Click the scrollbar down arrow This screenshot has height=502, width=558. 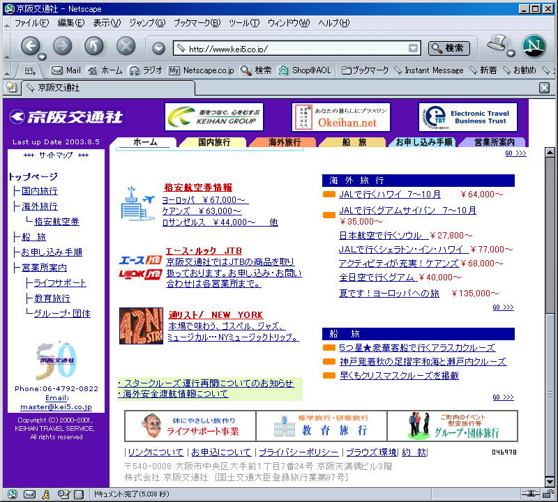(550, 482)
